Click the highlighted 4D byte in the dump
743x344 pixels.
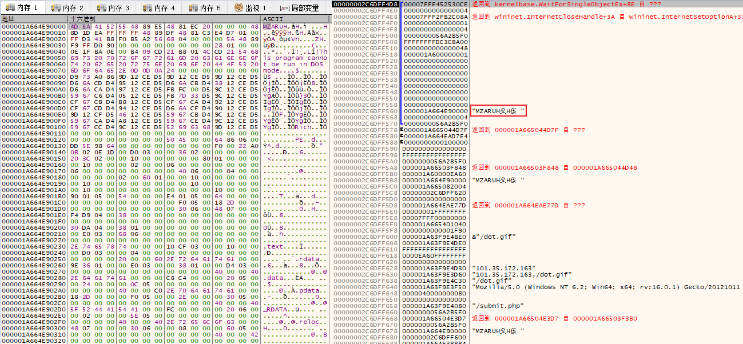(74, 26)
